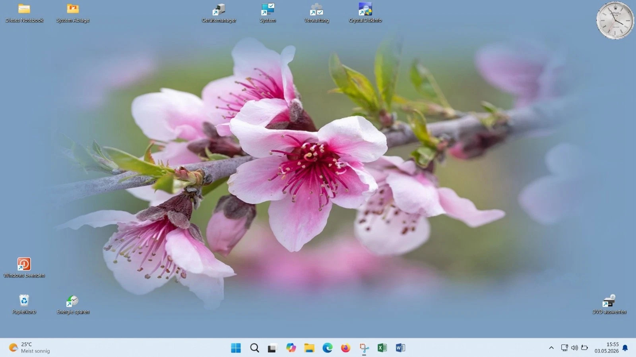Image resolution: width=636 pixels, height=357 pixels.
Task: Open the weather widget showing 25°C
Action: (x=30, y=348)
